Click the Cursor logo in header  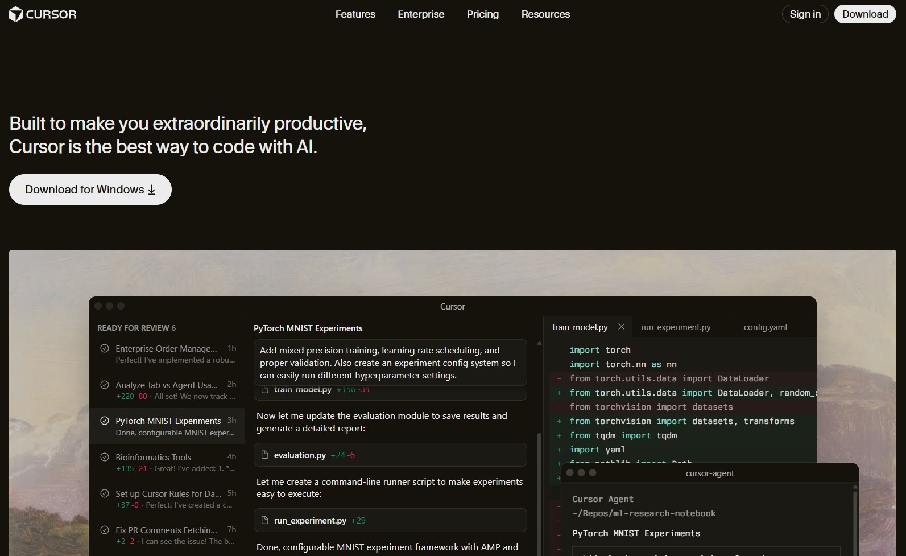click(43, 14)
